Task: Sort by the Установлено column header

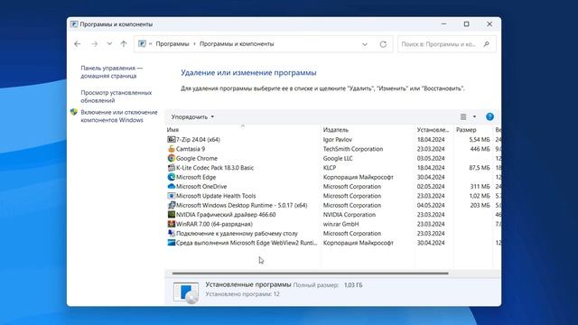Action: (x=433, y=130)
